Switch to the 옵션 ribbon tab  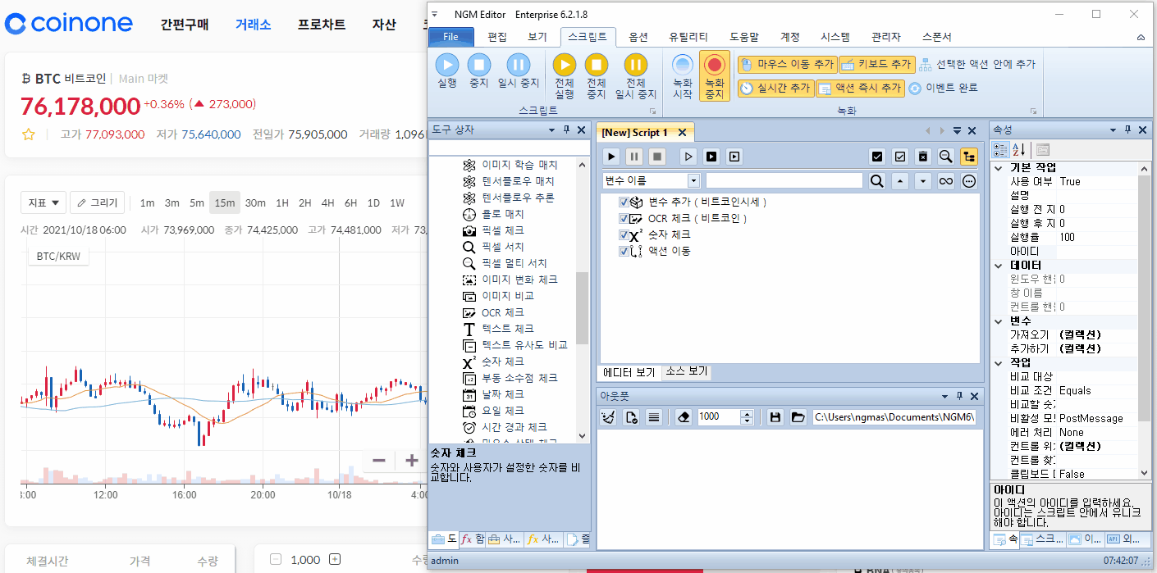[638, 37]
